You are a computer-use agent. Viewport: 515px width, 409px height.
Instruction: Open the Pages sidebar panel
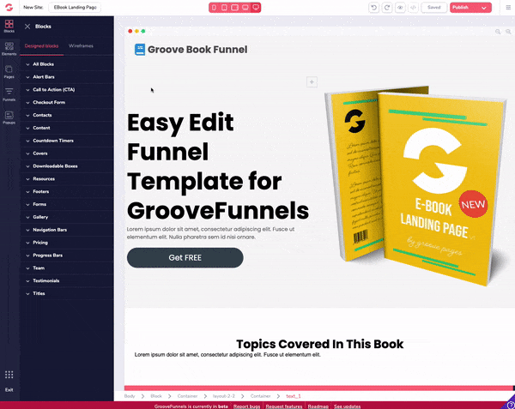point(9,71)
